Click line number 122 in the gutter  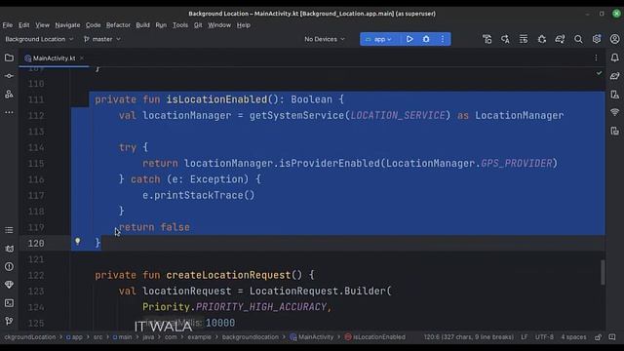point(36,275)
